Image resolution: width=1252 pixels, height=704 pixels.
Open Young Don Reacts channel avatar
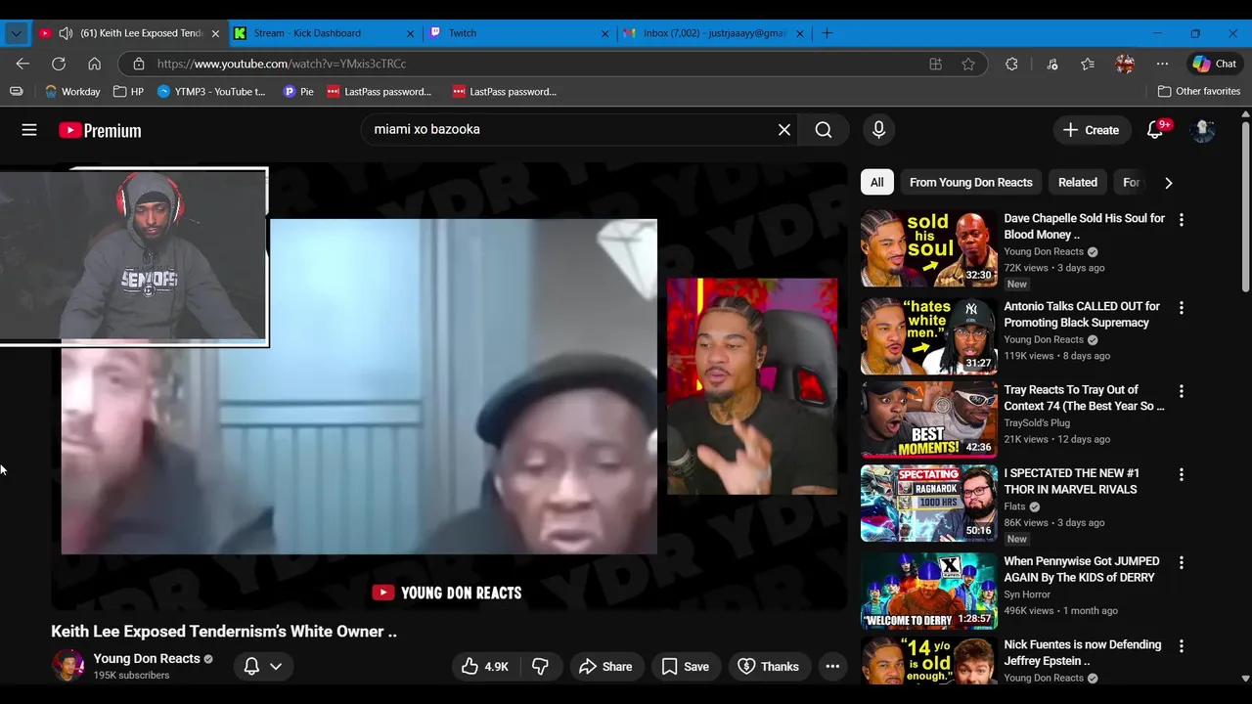67,666
